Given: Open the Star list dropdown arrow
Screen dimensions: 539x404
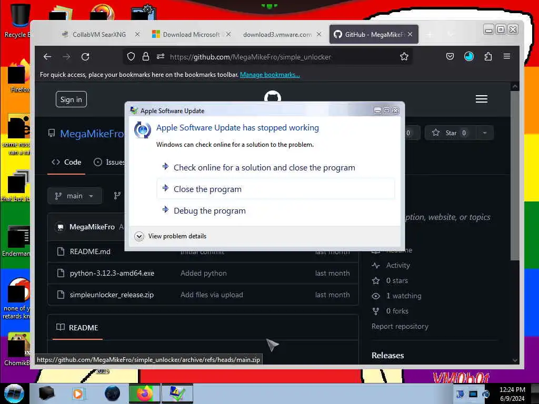Looking at the screenshot, I should pyautogui.click(x=485, y=133).
